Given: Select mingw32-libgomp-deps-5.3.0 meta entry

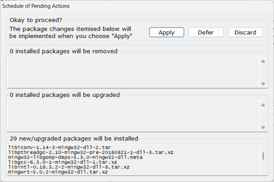Looking at the screenshot, I should click(x=75, y=157).
